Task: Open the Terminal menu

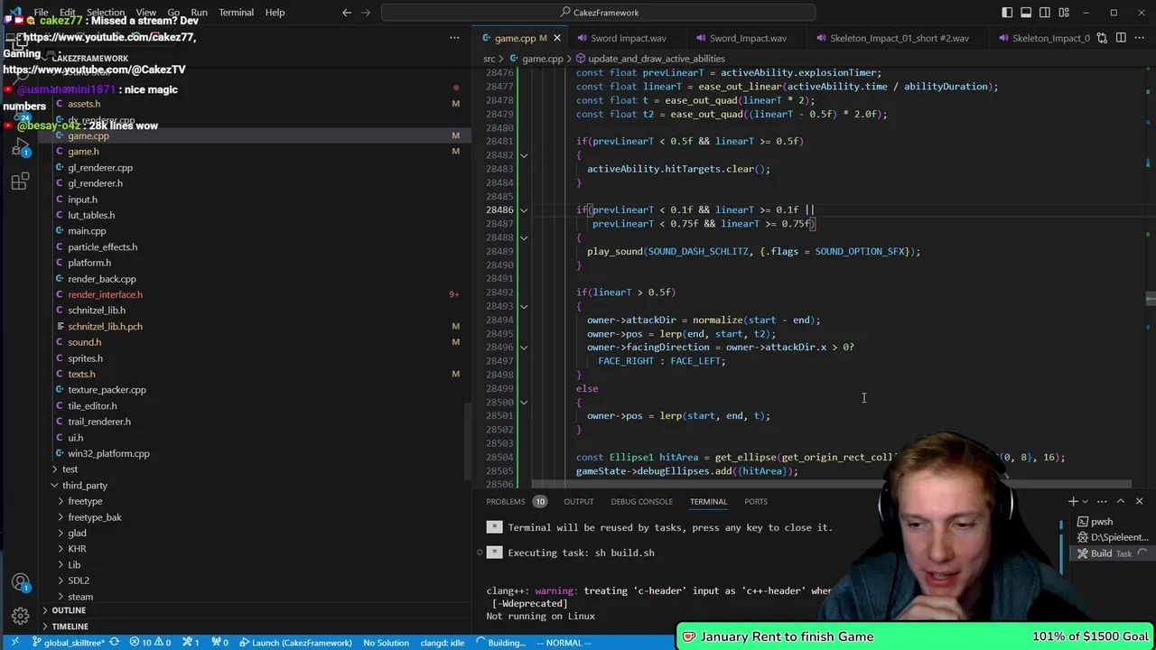Action: point(236,13)
